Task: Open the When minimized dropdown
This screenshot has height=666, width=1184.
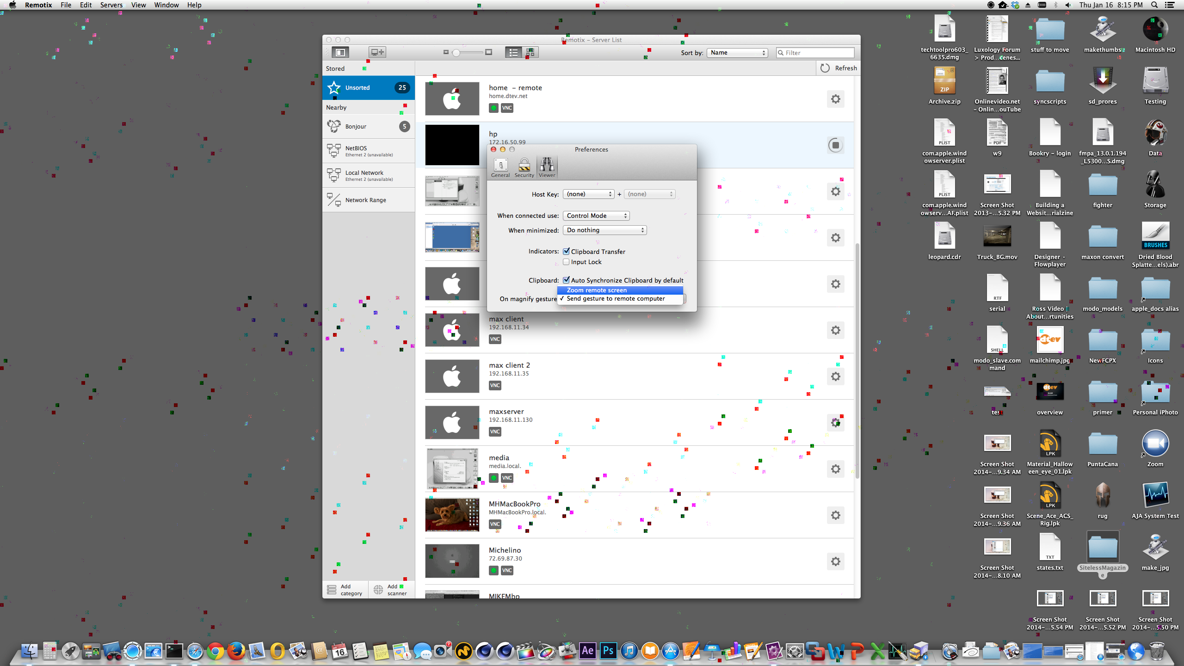Action: point(604,230)
